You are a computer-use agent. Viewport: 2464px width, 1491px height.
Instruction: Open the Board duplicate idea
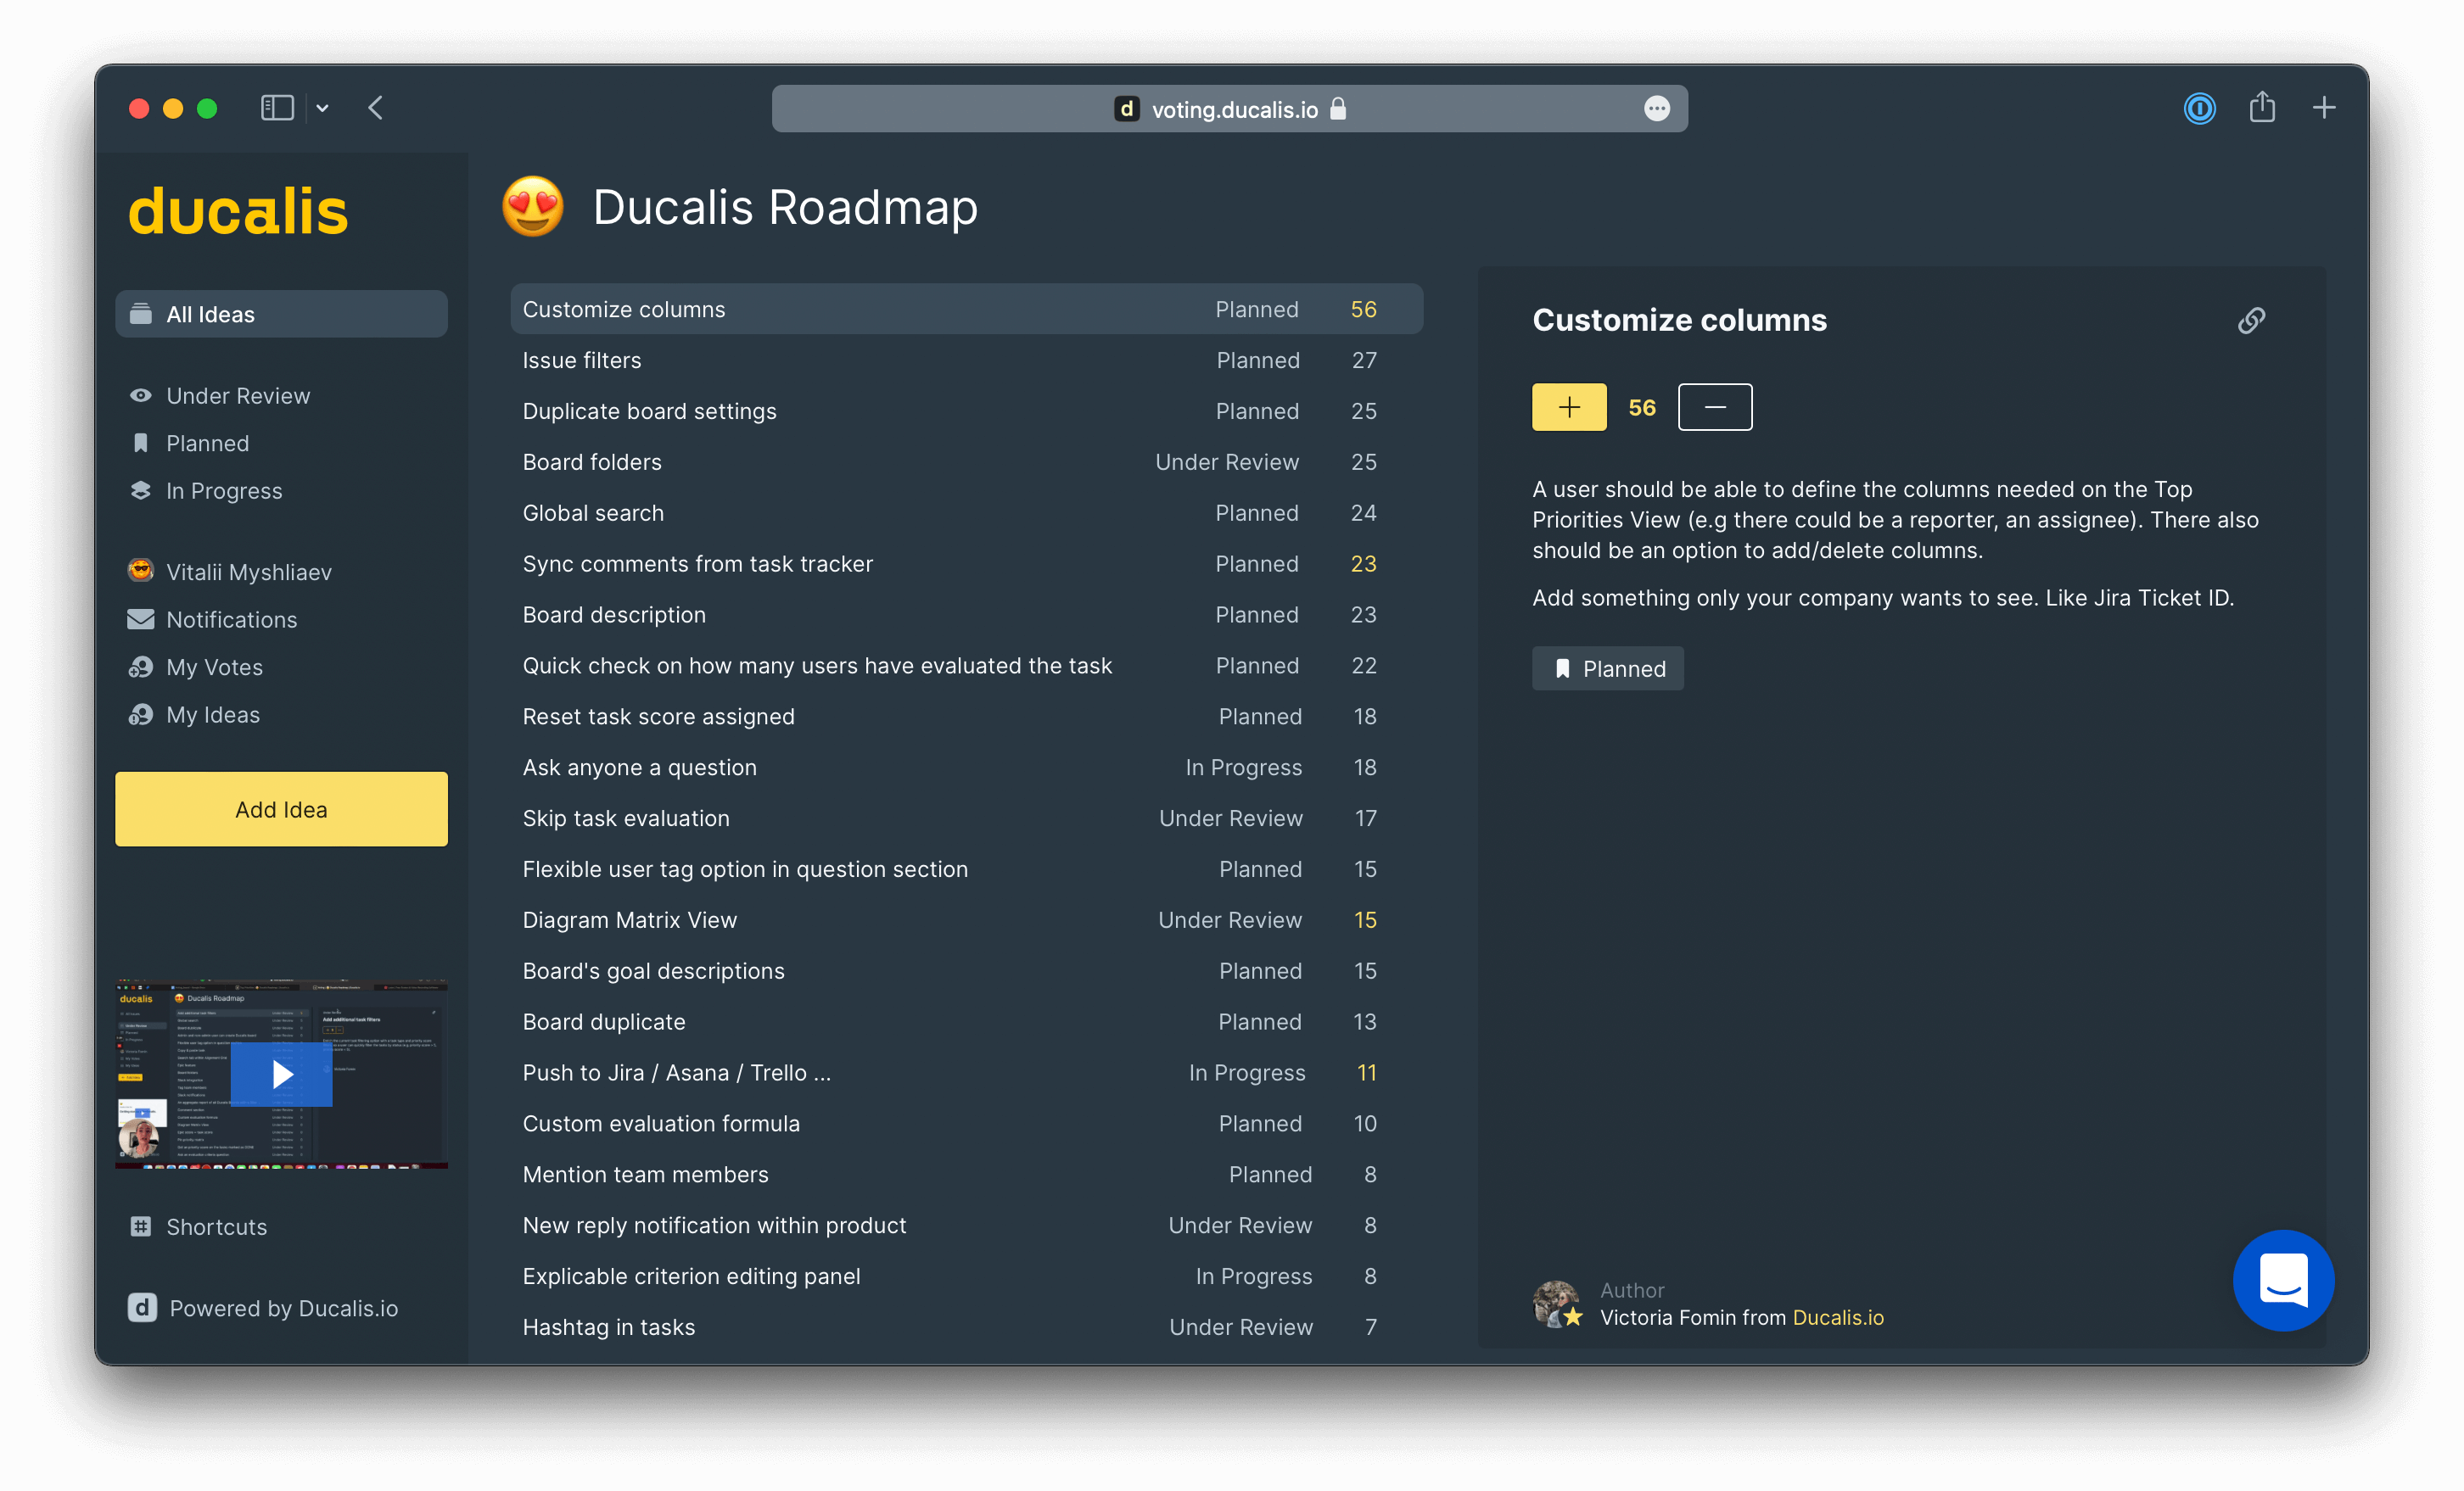tap(966, 1022)
